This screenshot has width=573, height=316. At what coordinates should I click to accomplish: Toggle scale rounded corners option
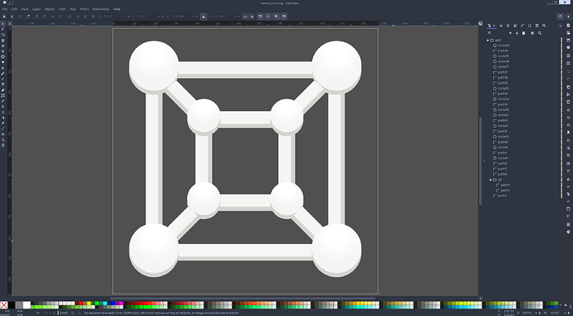pyautogui.click(x=268, y=17)
